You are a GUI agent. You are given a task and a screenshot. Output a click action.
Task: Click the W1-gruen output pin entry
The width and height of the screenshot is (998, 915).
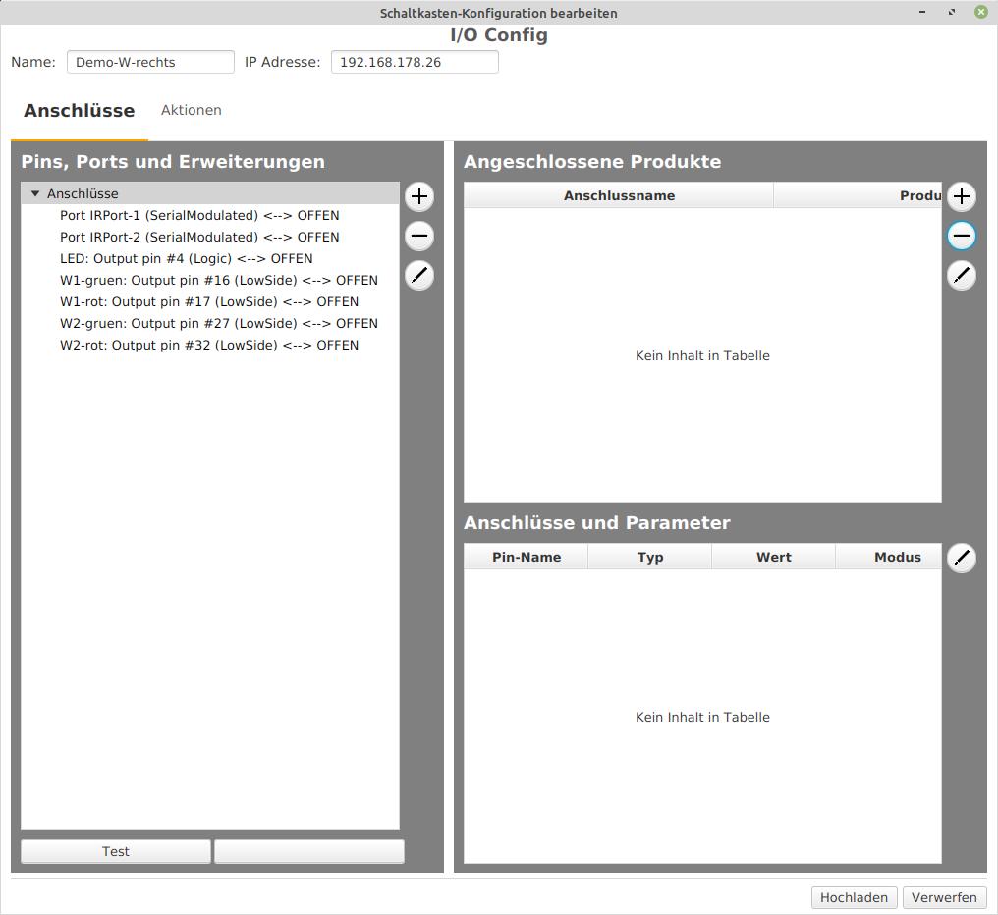click(218, 280)
